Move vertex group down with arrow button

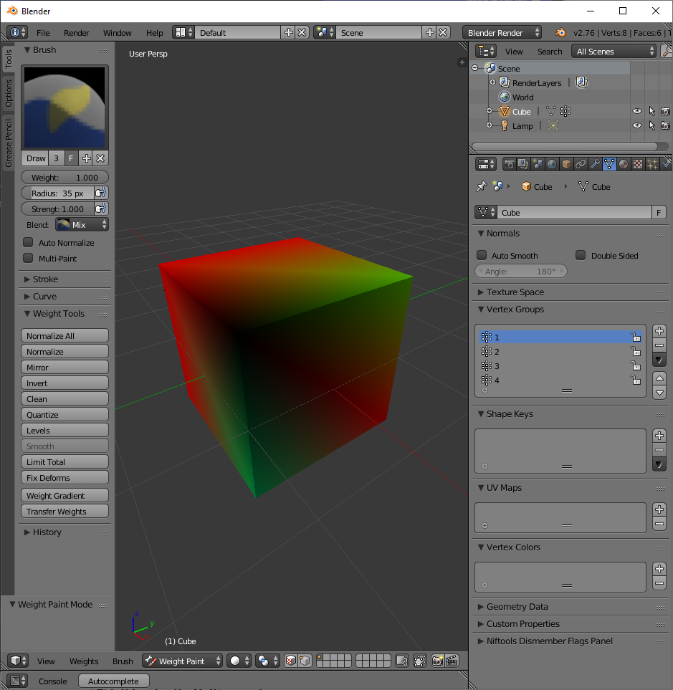coord(659,393)
